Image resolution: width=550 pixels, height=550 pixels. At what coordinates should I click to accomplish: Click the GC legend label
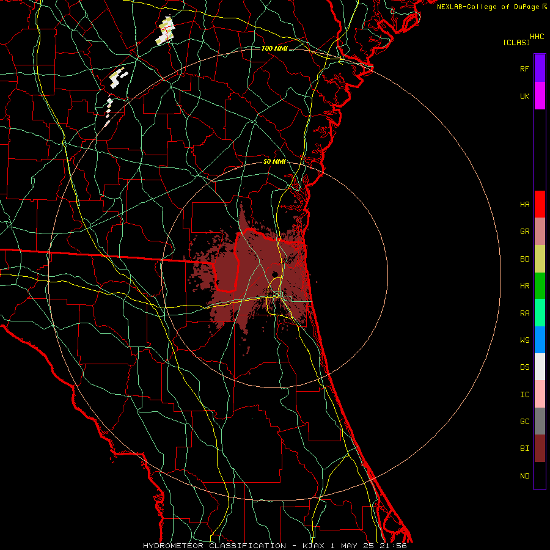tap(524, 422)
